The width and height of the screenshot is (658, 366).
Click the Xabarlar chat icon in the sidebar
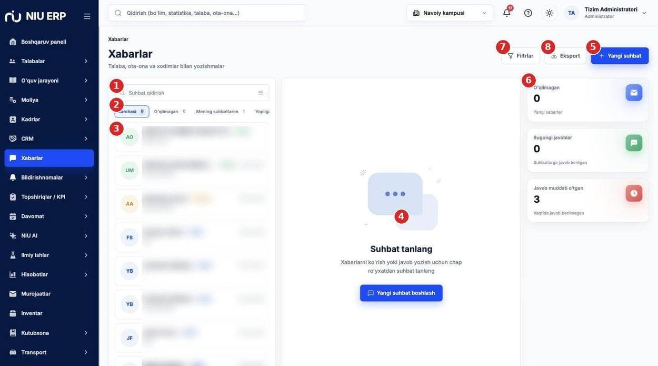coord(13,158)
